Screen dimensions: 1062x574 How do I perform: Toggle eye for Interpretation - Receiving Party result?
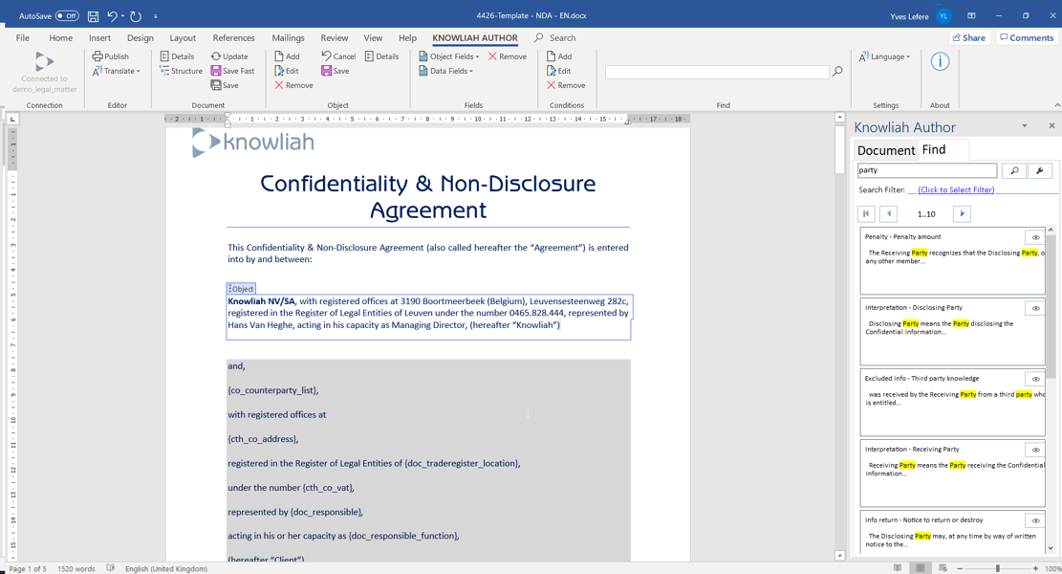1035,450
